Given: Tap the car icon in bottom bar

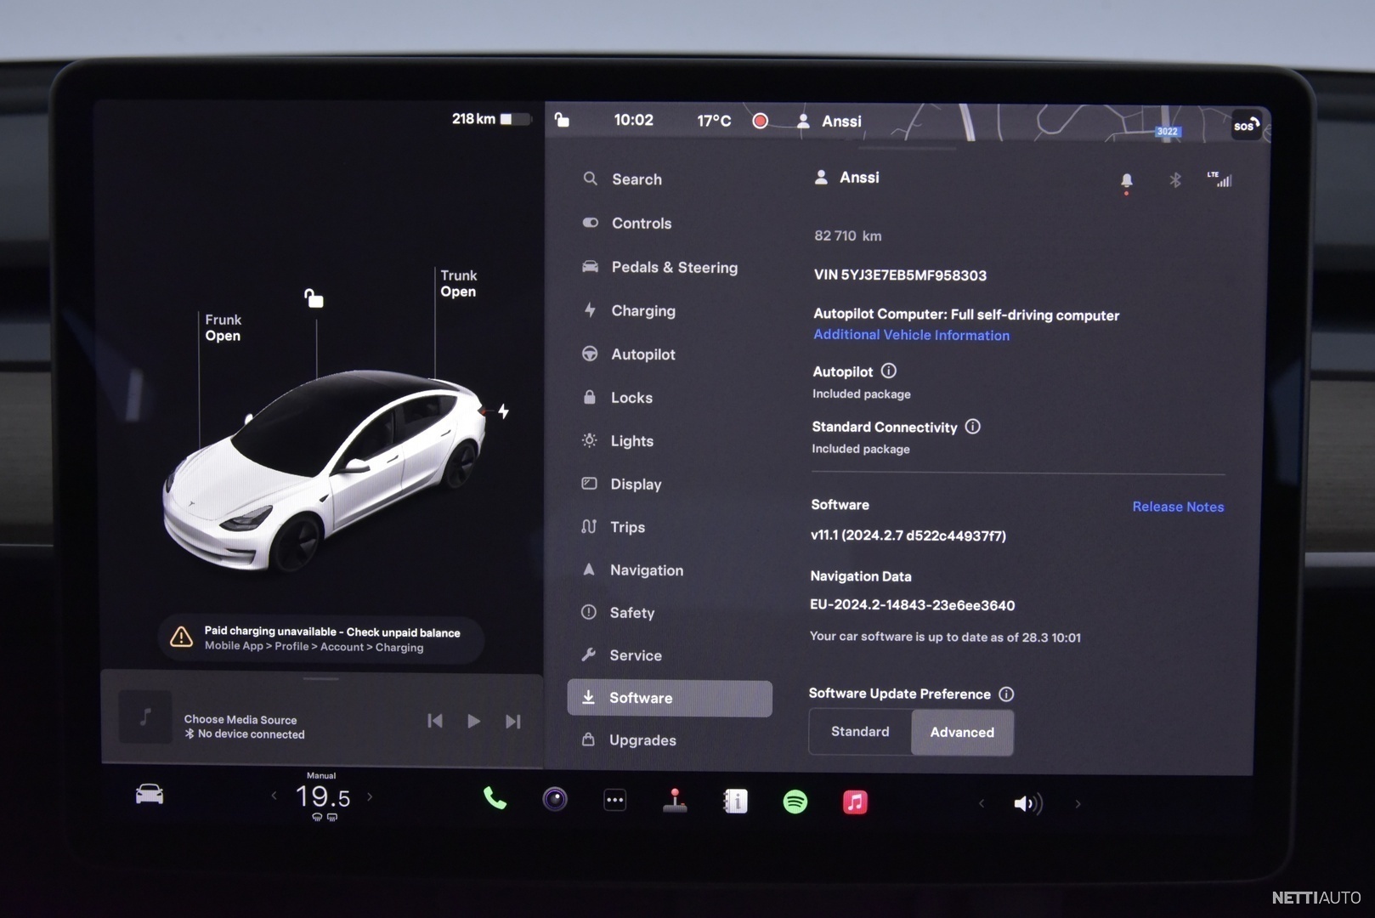Looking at the screenshot, I should click(x=150, y=795).
